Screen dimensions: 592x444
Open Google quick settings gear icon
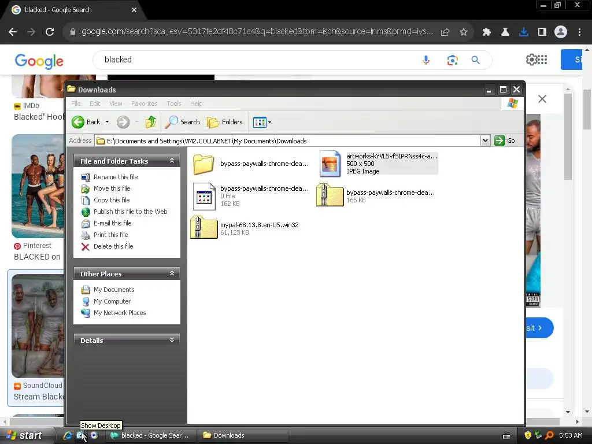coord(531,60)
